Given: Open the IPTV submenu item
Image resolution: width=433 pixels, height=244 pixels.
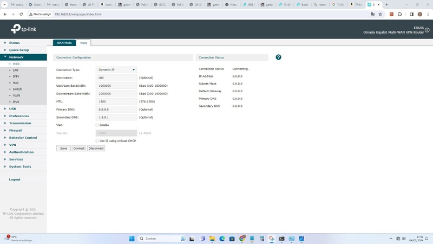Looking at the screenshot, I should click(x=16, y=76).
